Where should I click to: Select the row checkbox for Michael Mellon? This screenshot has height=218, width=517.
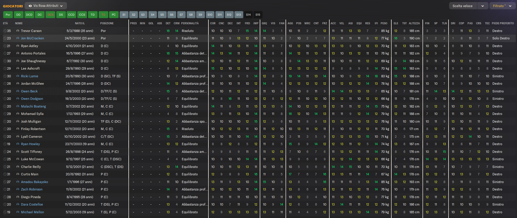pos(5,212)
